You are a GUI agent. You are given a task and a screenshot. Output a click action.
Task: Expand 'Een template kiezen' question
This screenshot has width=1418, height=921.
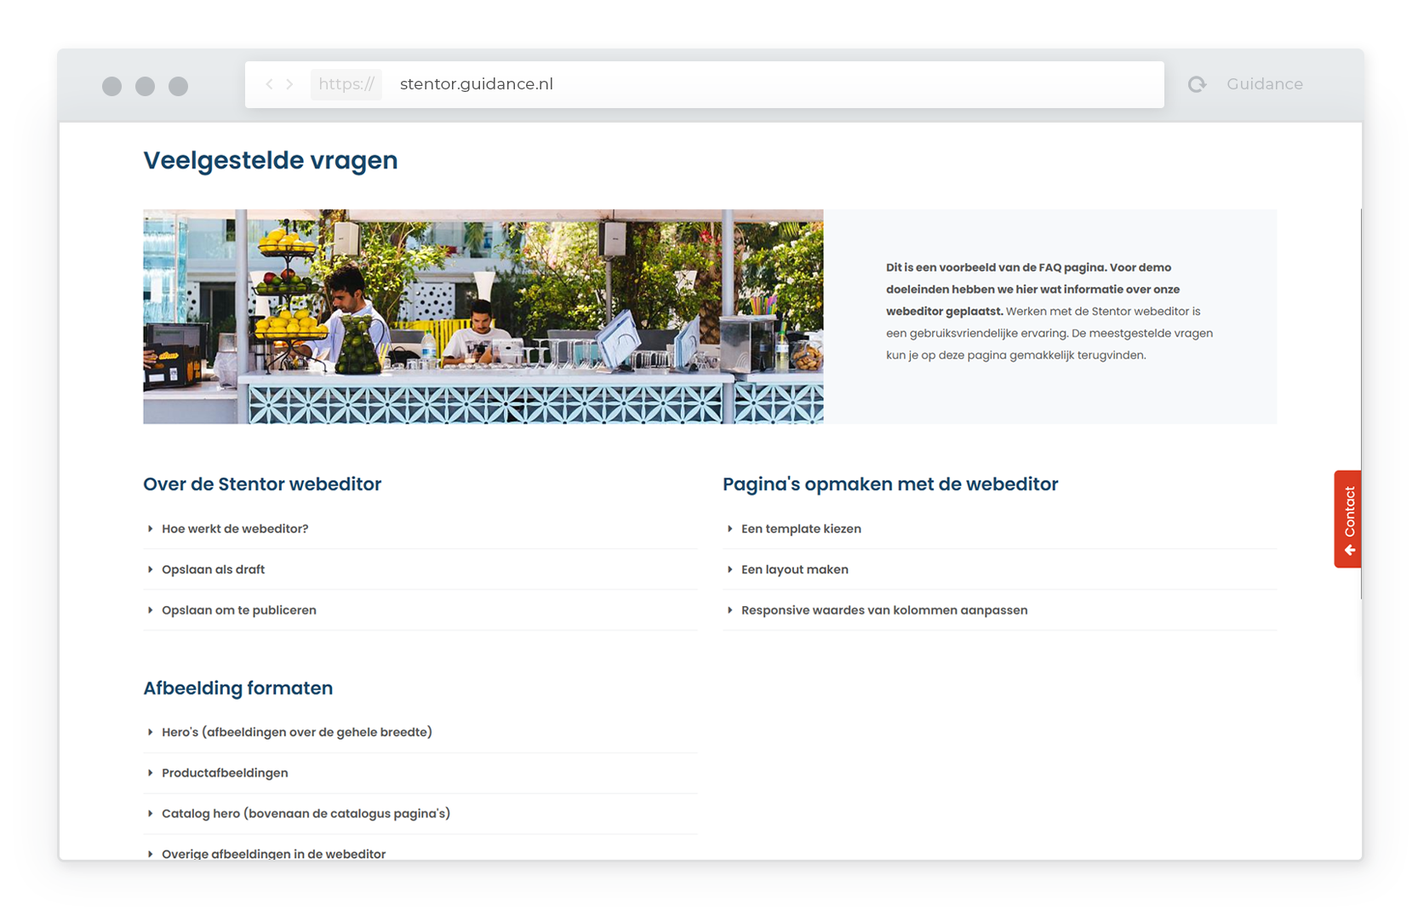tap(801, 529)
